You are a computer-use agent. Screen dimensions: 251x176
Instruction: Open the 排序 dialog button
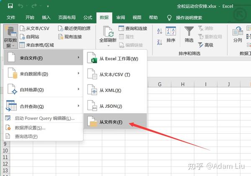coord(171,35)
